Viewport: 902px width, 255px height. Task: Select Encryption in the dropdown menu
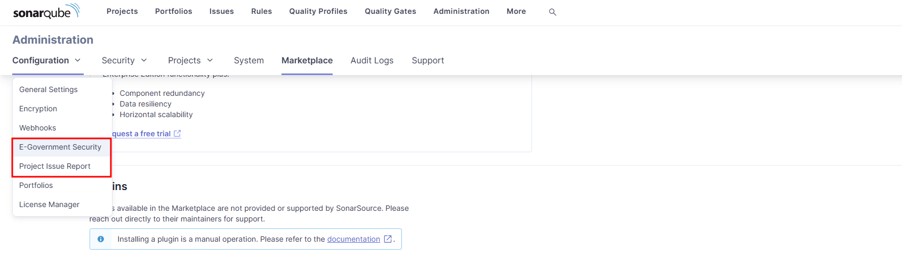tap(38, 109)
